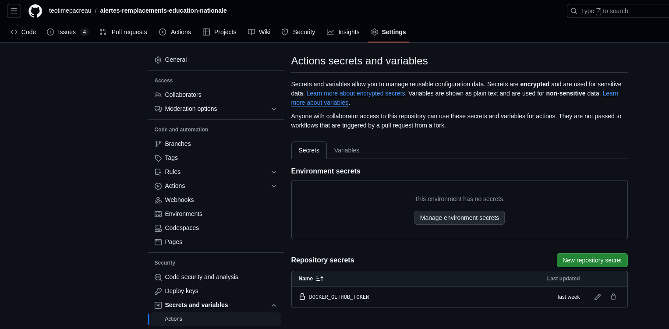Screen dimensions: 669x329
Task: Expand the Rules section chevron
Action: 274,172
